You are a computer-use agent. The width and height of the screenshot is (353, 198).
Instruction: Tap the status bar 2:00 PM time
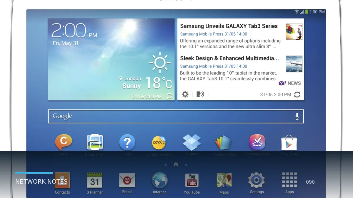pyautogui.click(x=317, y=12)
